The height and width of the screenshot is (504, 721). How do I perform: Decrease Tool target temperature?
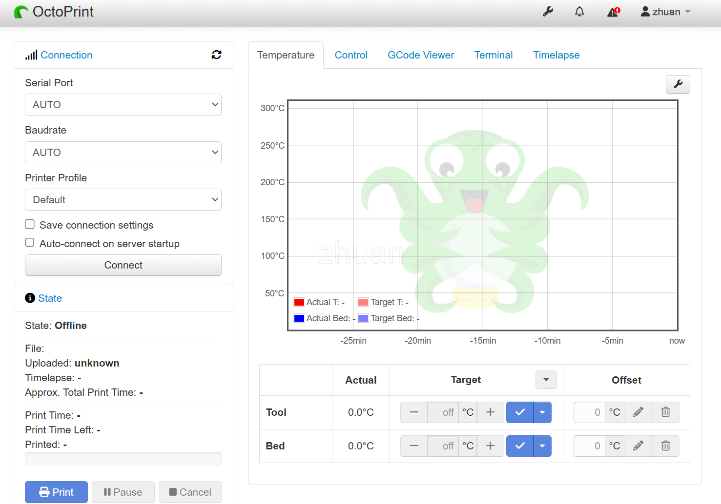click(x=414, y=412)
